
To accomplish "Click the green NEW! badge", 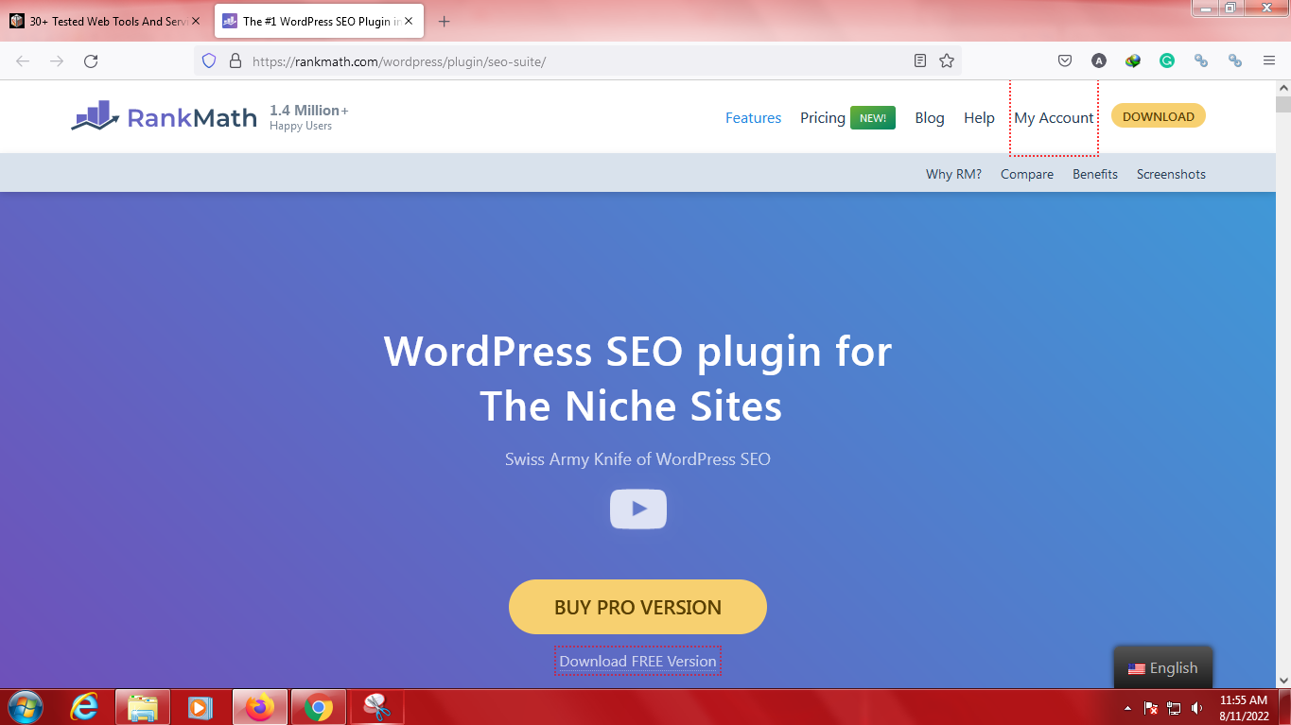I will point(872,118).
